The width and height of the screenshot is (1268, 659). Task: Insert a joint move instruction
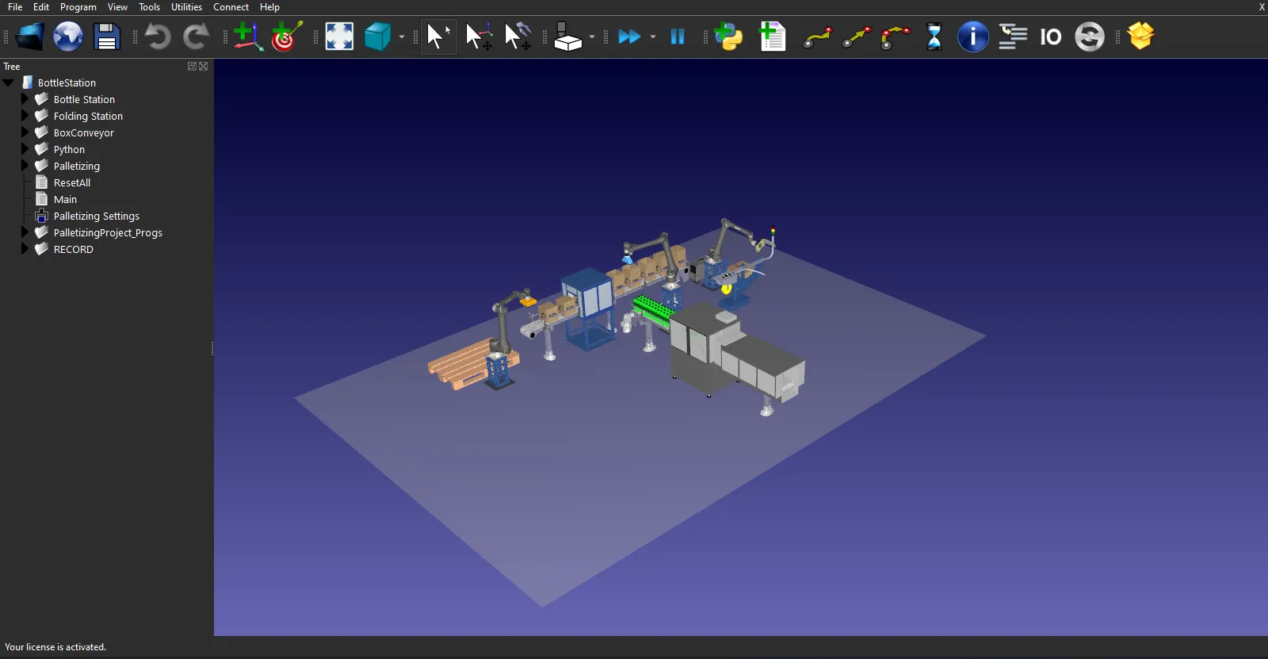tap(817, 36)
